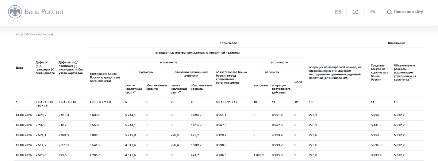Viewport: 438px width, 161px height.
Task: Select the value 226,1
Action: point(313,115)
